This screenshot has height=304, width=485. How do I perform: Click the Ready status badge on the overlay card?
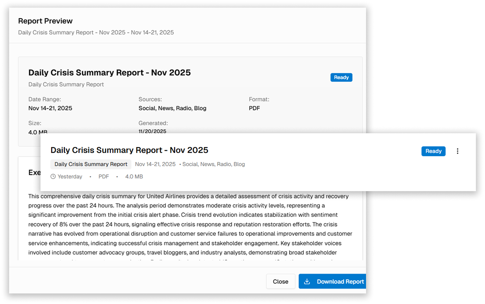[x=433, y=151]
